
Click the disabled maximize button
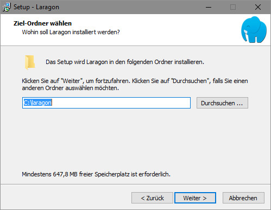click(x=233, y=7)
